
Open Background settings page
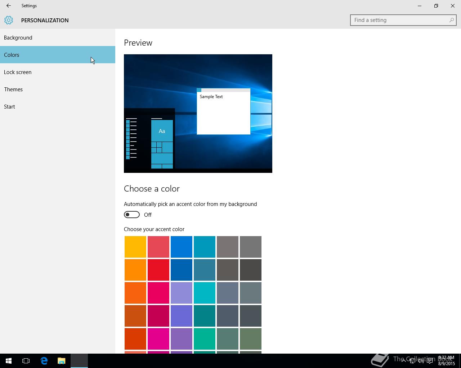(x=58, y=37)
